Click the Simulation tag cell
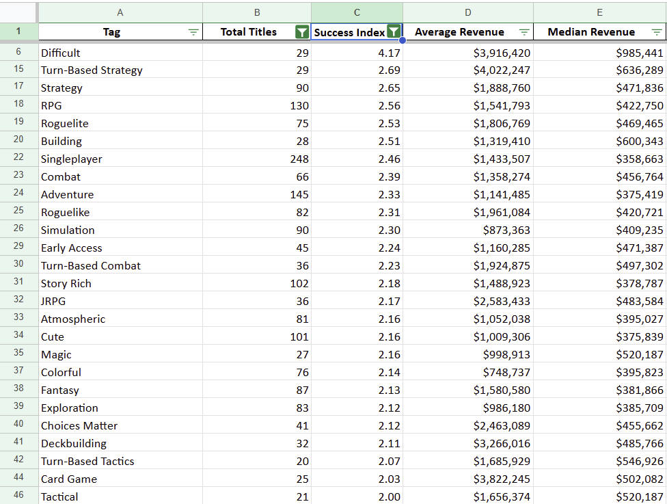The height and width of the screenshot is (504, 667). coord(120,230)
